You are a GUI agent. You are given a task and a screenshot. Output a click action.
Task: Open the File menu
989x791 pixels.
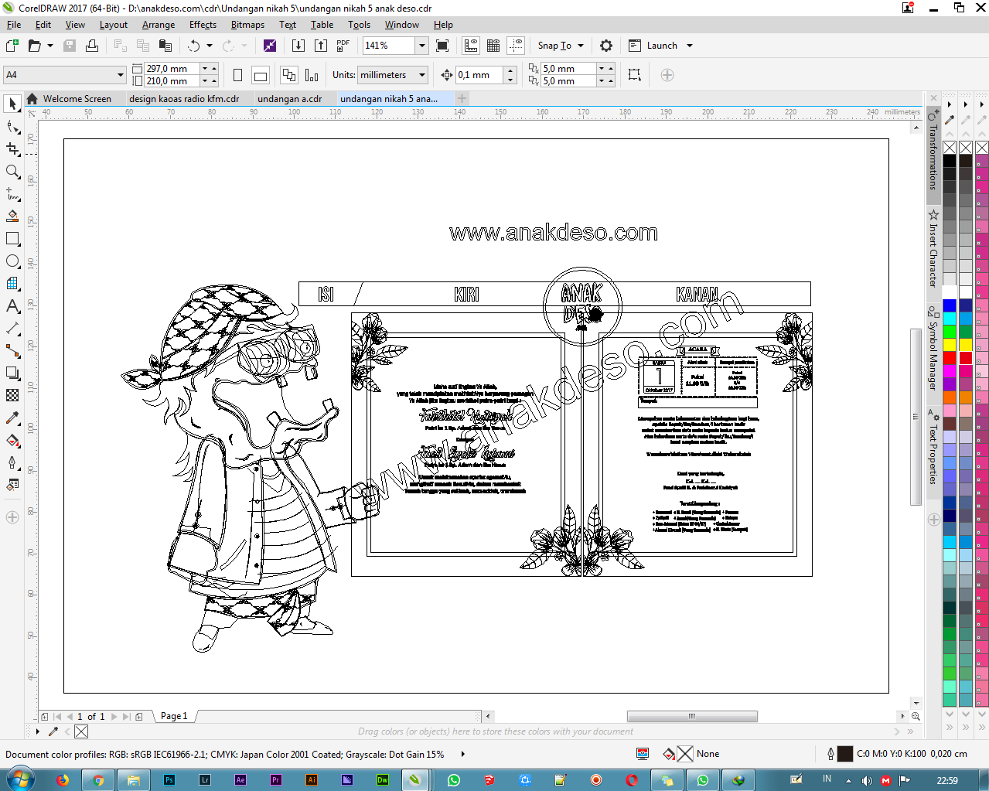pos(14,25)
